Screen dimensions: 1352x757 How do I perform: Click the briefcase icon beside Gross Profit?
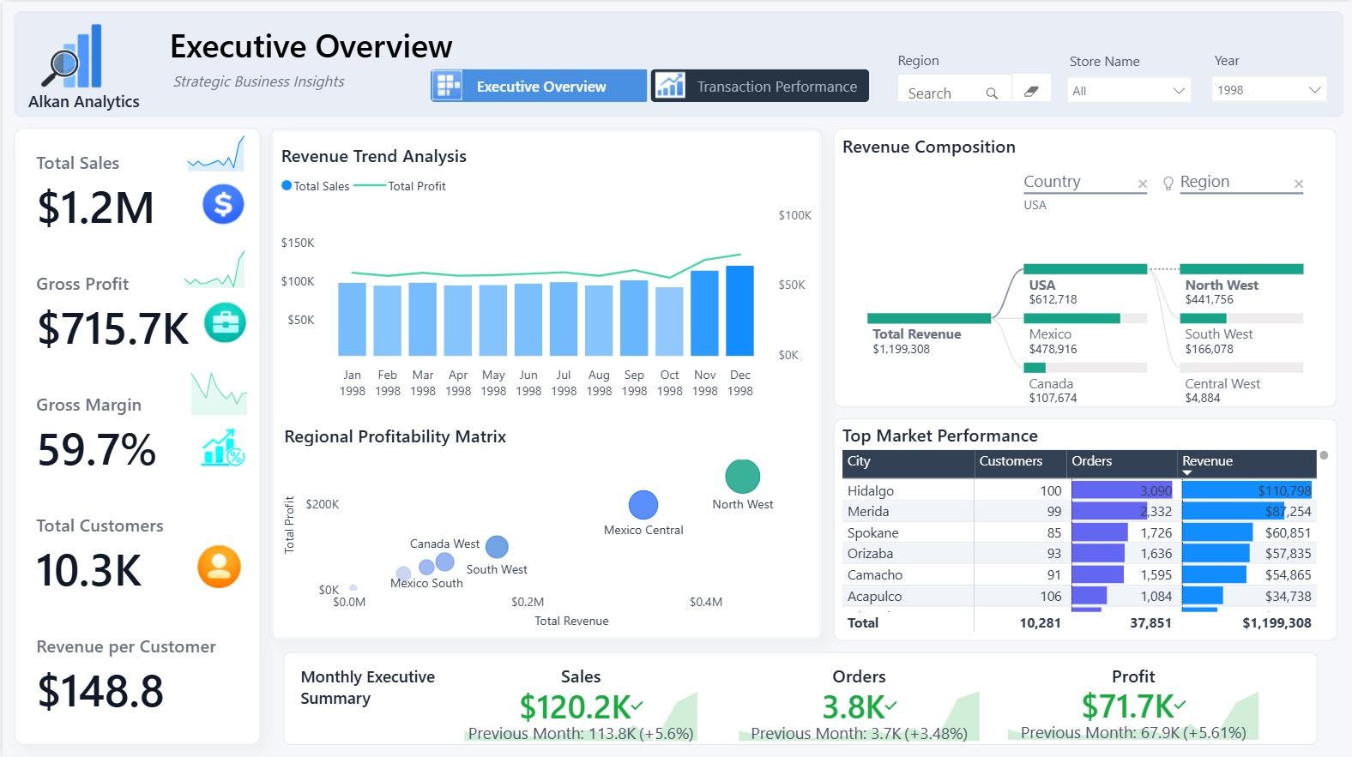(225, 322)
